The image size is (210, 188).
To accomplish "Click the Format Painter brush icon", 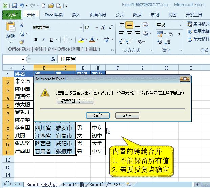I will click(x=22, y=42).
